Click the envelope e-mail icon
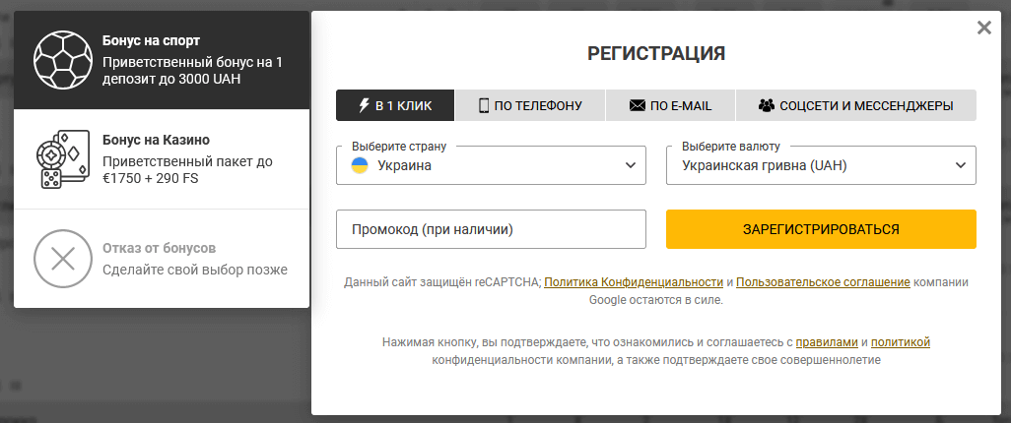 click(x=637, y=105)
